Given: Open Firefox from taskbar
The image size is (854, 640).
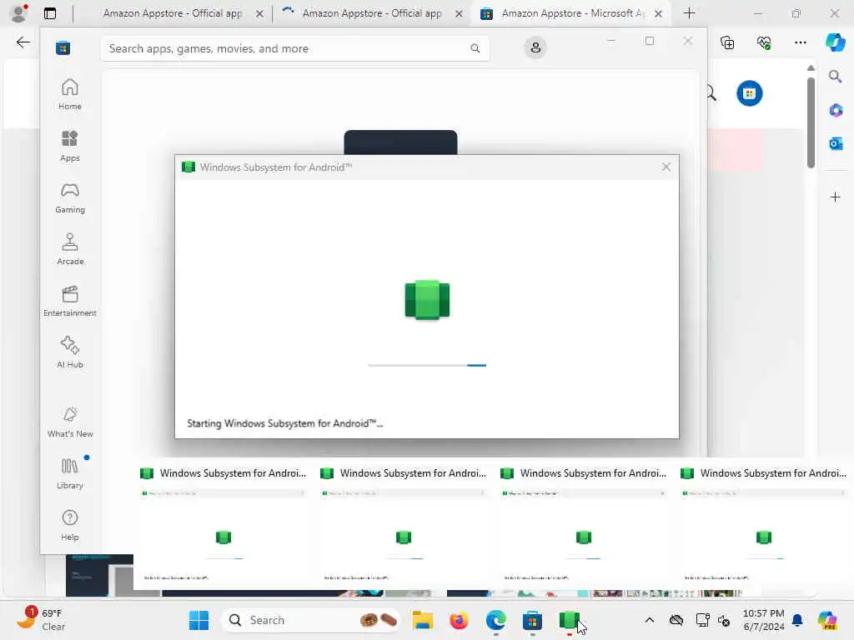Looking at the screenshot, I should tap(460, 620).
